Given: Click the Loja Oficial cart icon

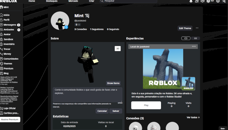Looking at the screenshot, I should pos(1,108).
